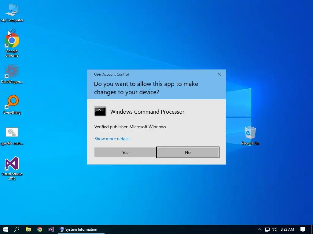Switch to System Information taskbar window
Viewport: 313px width, 234px height.
[x=81, y=229]
